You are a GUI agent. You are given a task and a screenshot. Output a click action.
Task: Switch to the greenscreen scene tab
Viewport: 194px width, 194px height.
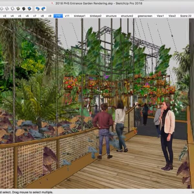(x=145, y=16)
